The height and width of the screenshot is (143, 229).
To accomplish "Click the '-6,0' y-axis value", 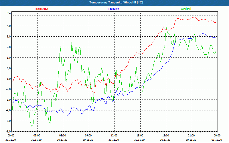I will 8,131.
